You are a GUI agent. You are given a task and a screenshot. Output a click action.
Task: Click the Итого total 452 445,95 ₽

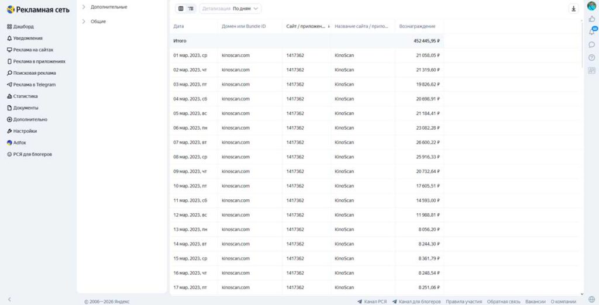426,41
